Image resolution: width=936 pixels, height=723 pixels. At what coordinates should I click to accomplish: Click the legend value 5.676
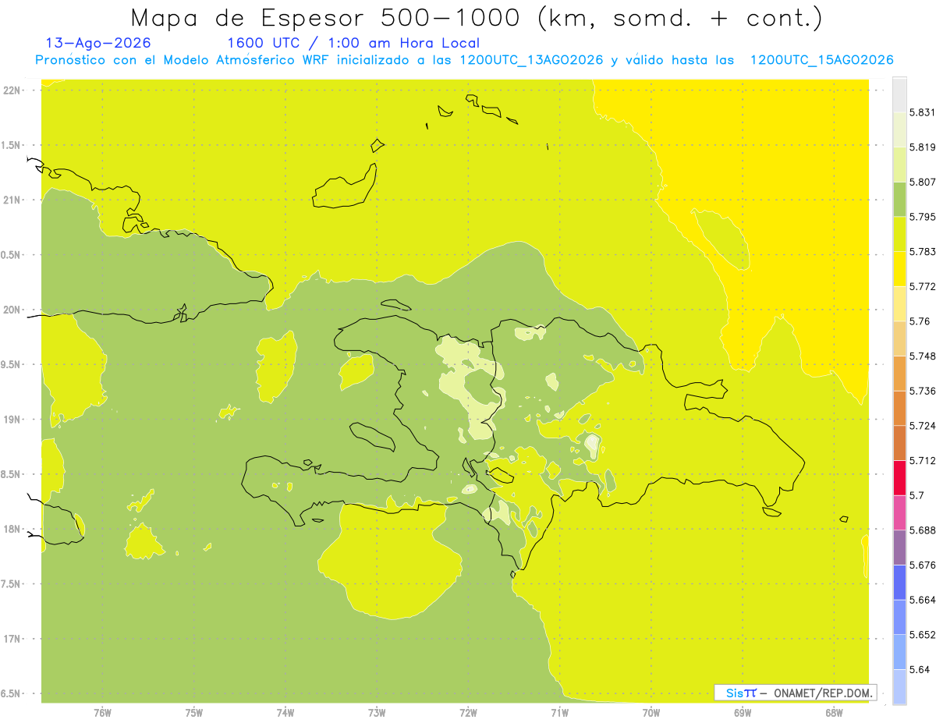[x=922, y=565]
